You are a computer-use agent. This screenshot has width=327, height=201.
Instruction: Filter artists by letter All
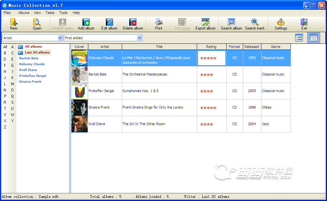pyautogui.click(x=5, y=47)
